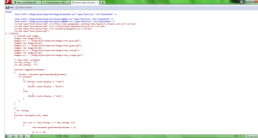Click the "star=document.getElementById(name + i)" line

(x=54, y=127)
